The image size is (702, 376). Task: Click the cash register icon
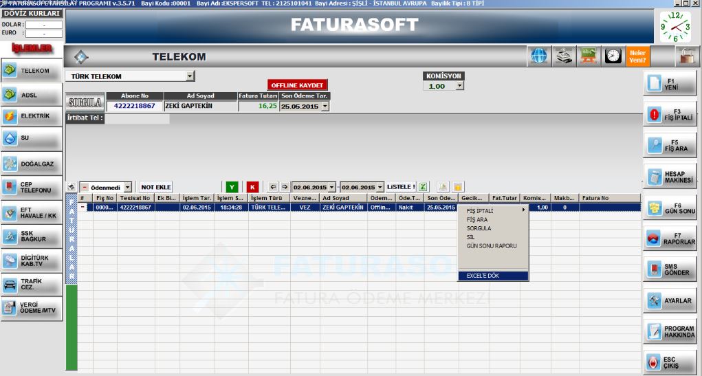tap(564, 56)
